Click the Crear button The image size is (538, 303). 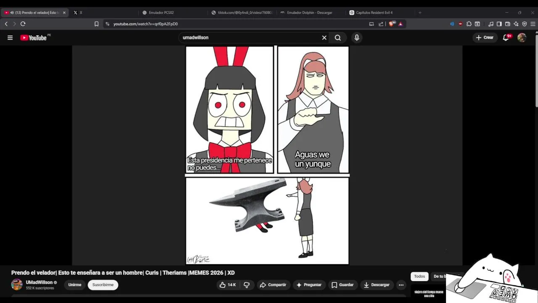coord(485,37)
